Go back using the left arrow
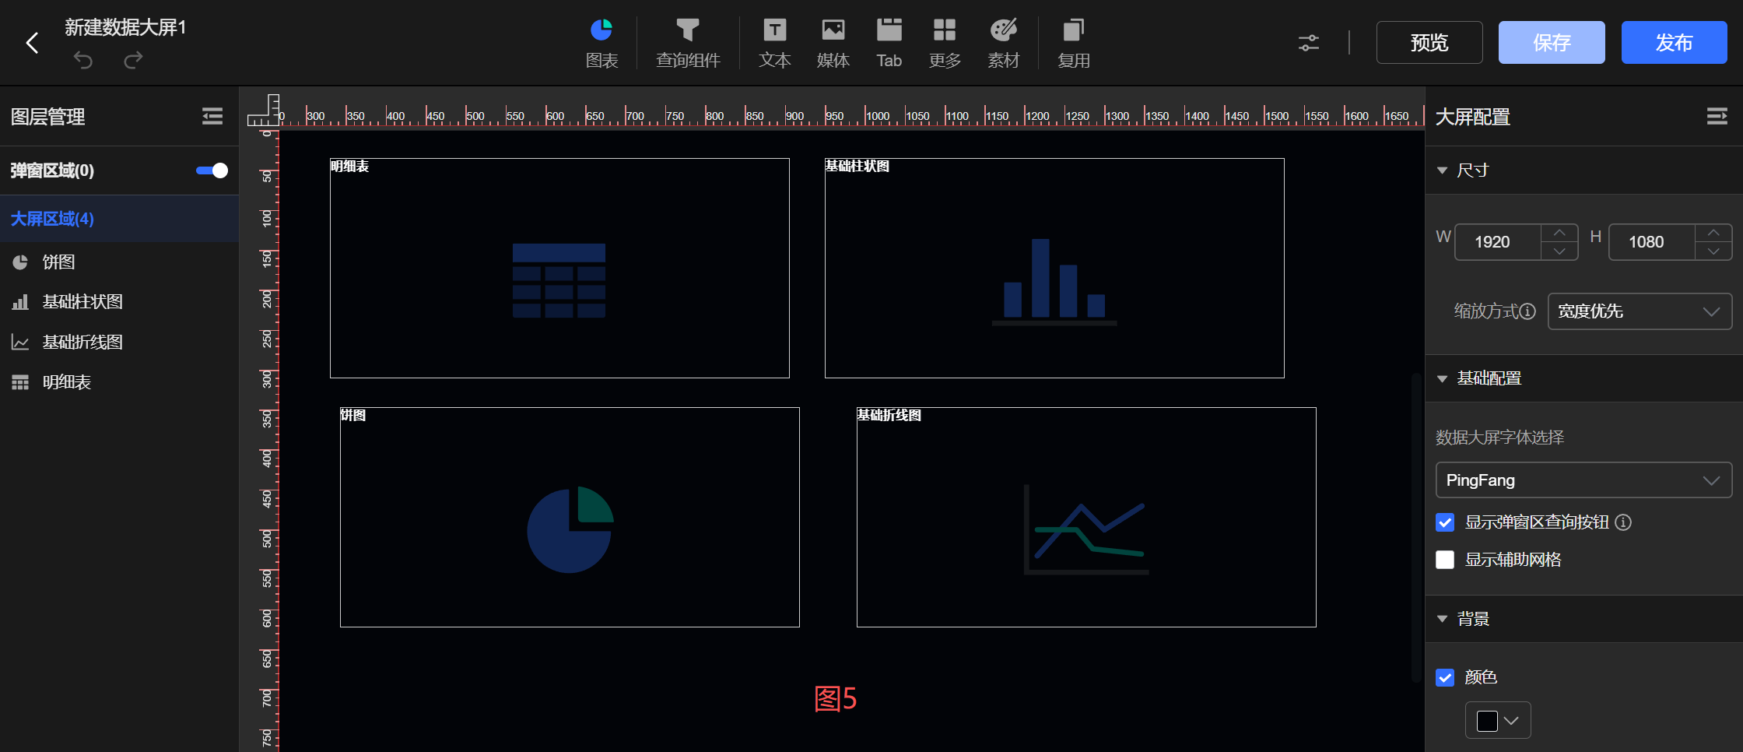The width and height of the screenshot is (1743, 752). click(x=33, y=43)
